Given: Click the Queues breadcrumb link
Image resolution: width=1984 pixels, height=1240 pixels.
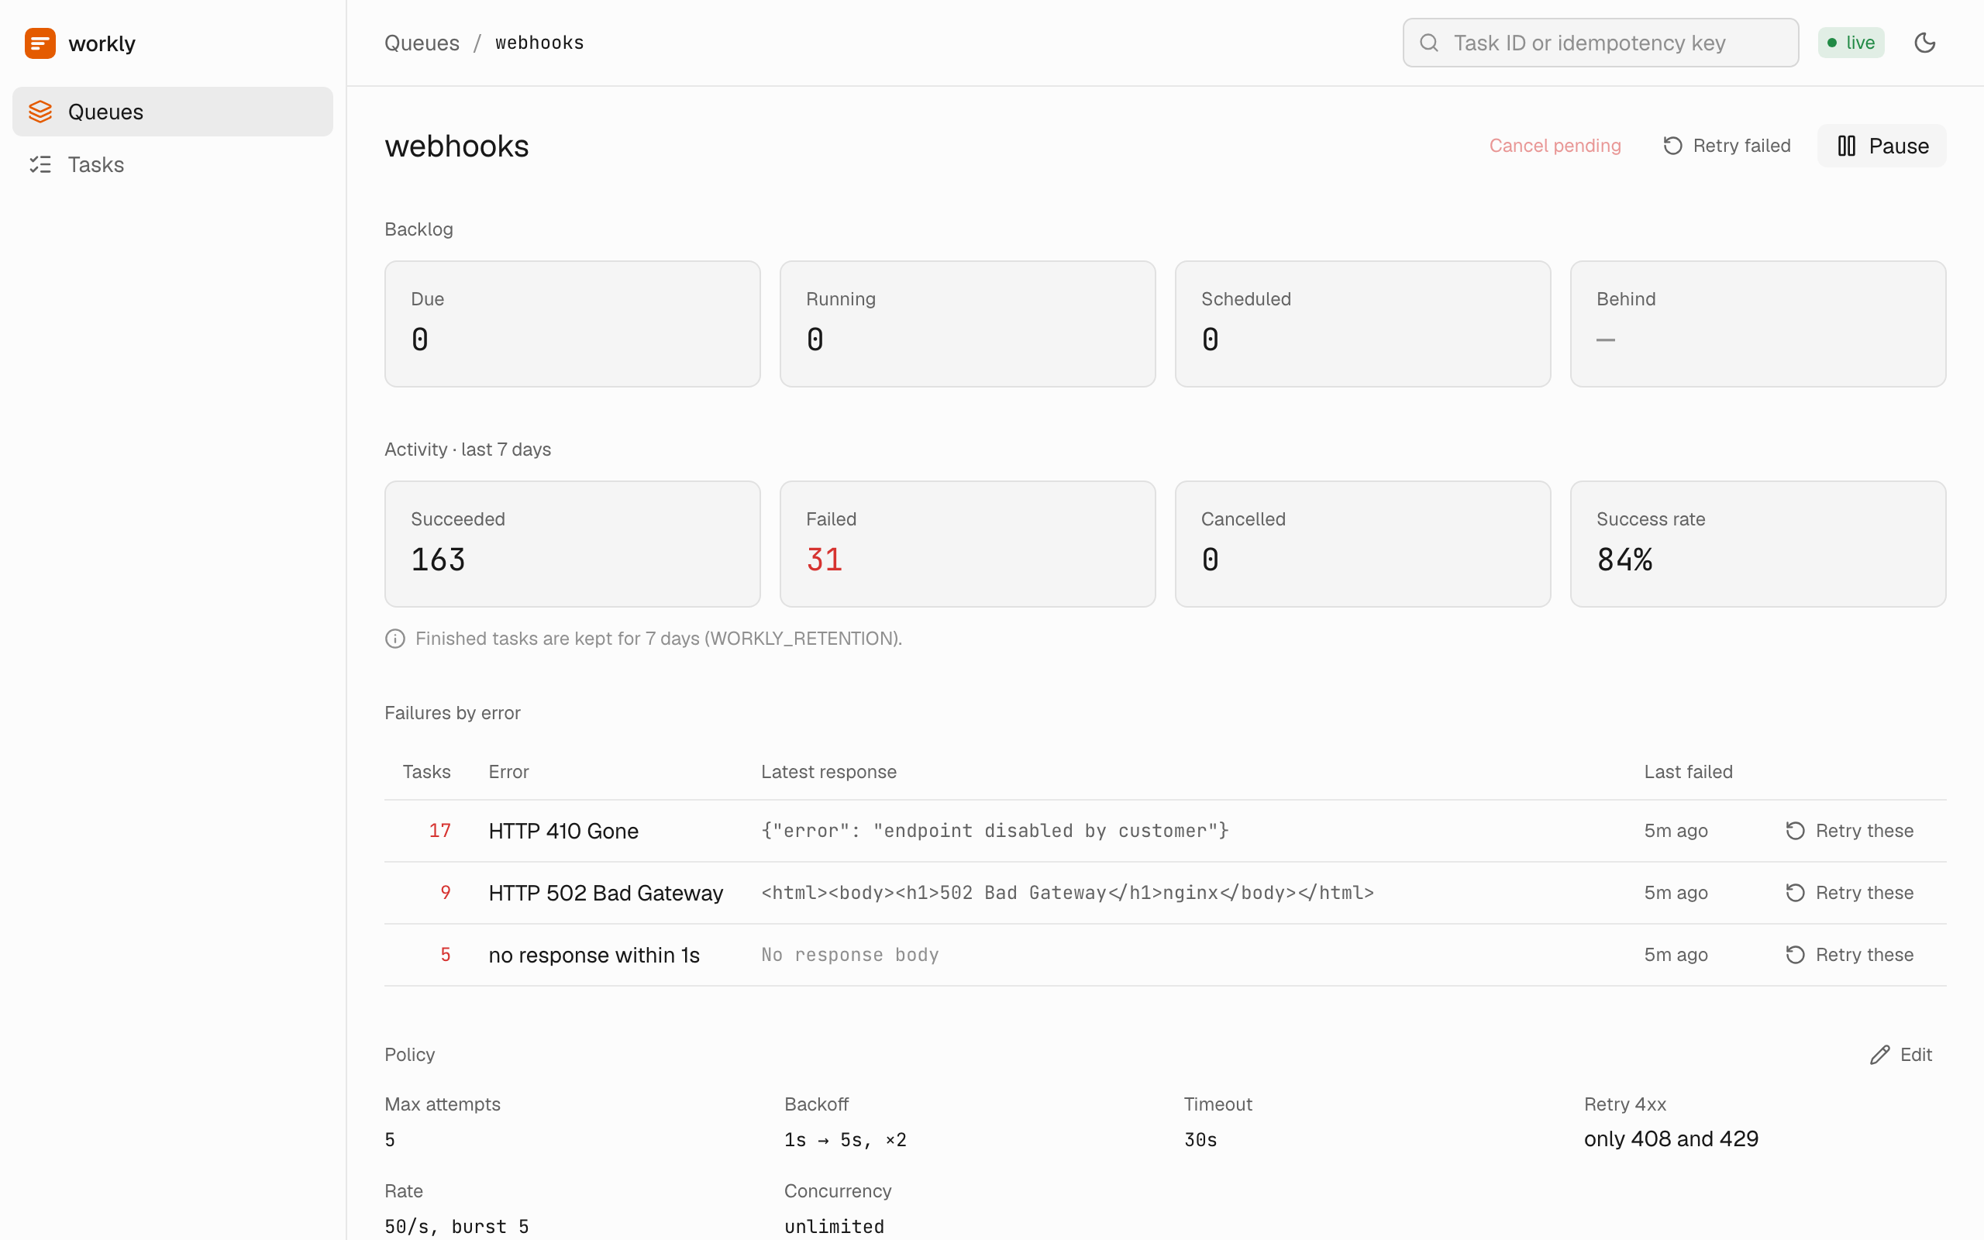Looking at the screenshot, I should point(422,43).
